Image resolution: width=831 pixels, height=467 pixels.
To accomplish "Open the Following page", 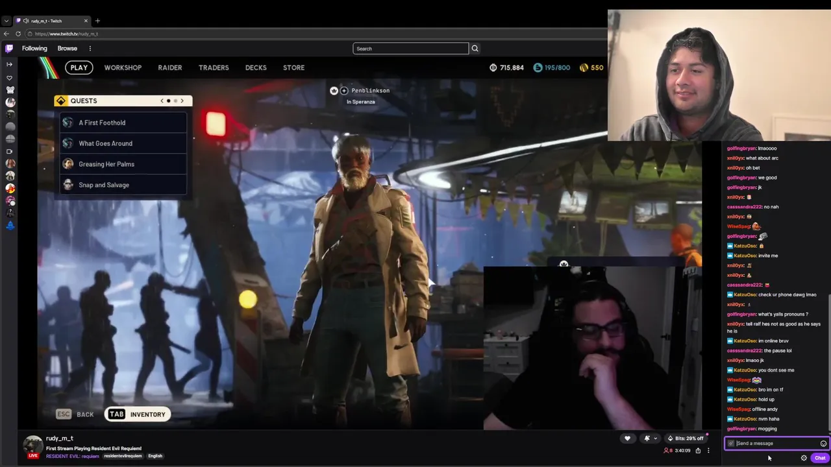I will 34,49.
